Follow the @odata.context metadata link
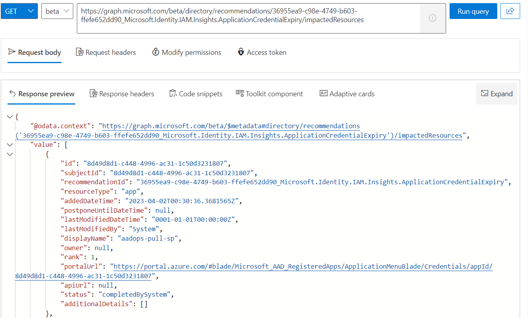This screenshot has height=318, width=528. click(231, 126)
